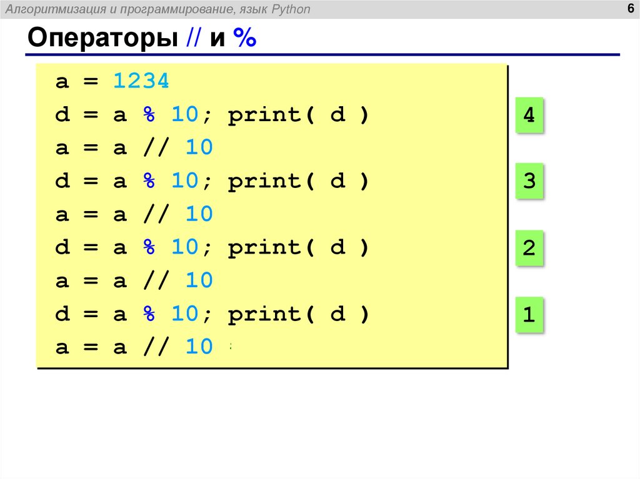Viewport: 640px width, 479px height.
Task: Click the a = 1234 assignment line
Action: [x=111, y=81]
